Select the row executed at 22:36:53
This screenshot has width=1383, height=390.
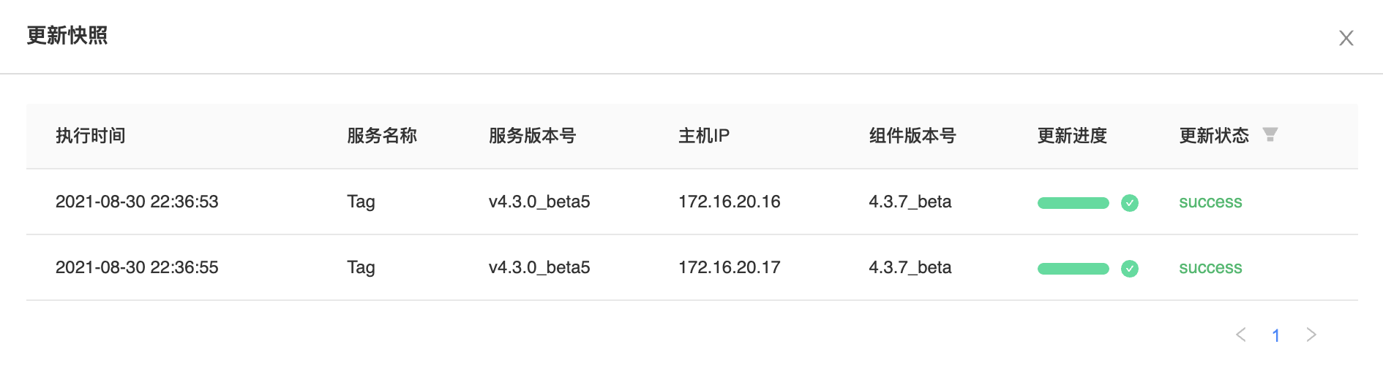pyautogui.click(x=137, y=202)
